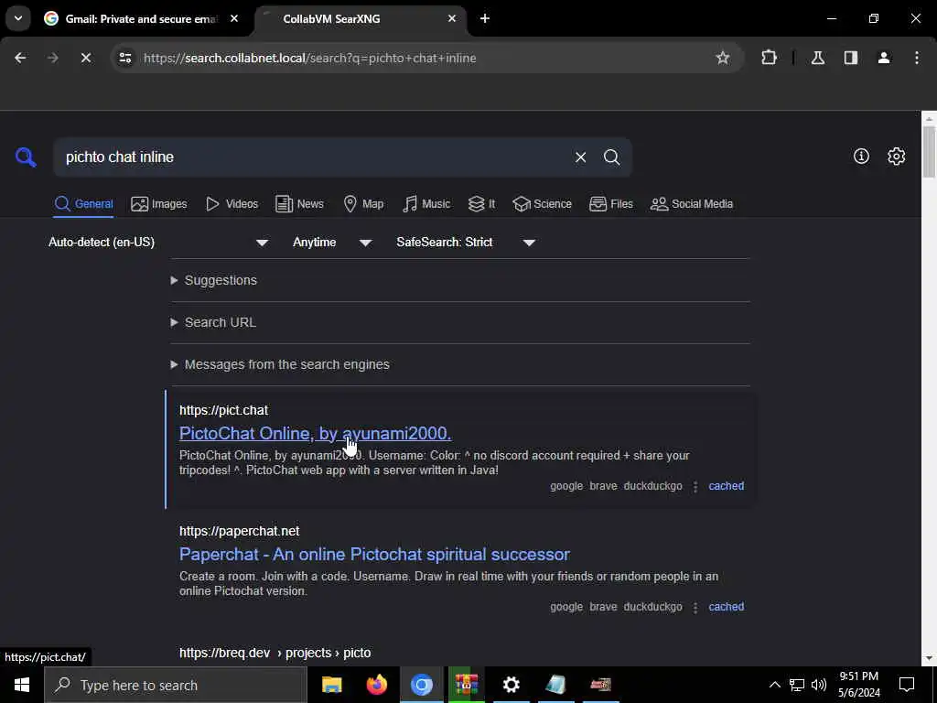937x703 pixels.
Task: Open site information icon in address bar
Action: click(124, 58)
